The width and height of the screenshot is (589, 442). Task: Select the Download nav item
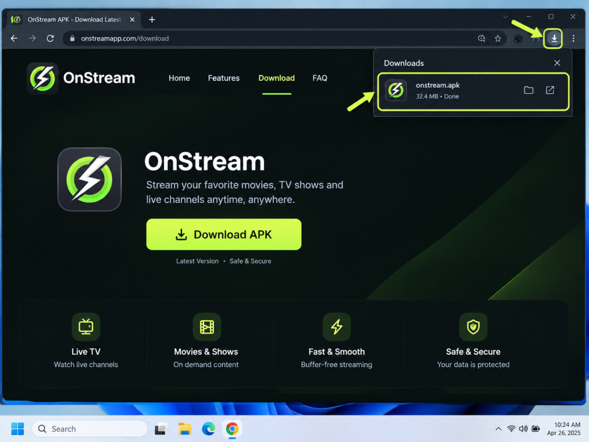point(277,78)
